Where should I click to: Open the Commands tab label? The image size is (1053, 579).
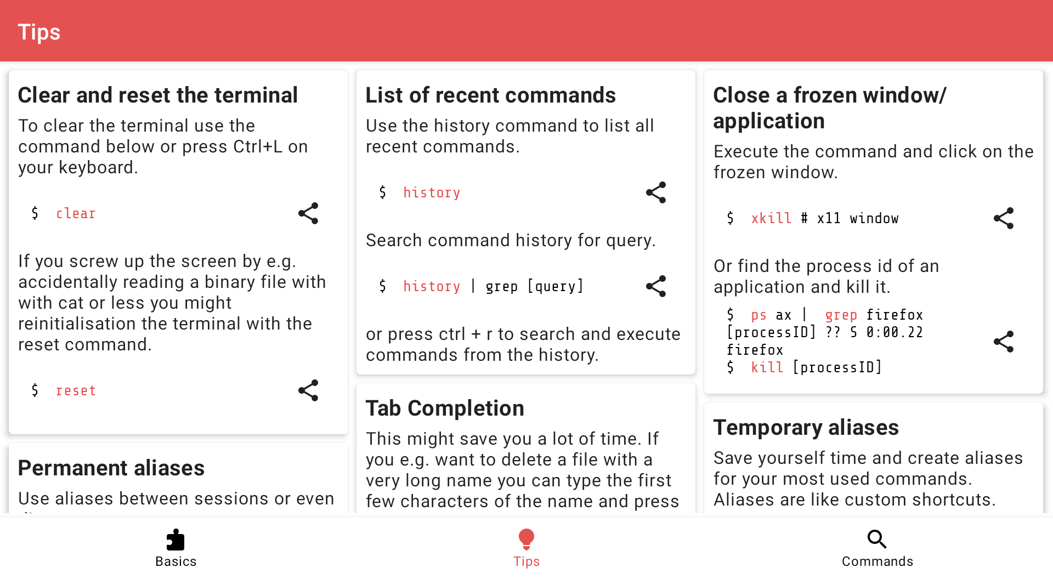877,561
